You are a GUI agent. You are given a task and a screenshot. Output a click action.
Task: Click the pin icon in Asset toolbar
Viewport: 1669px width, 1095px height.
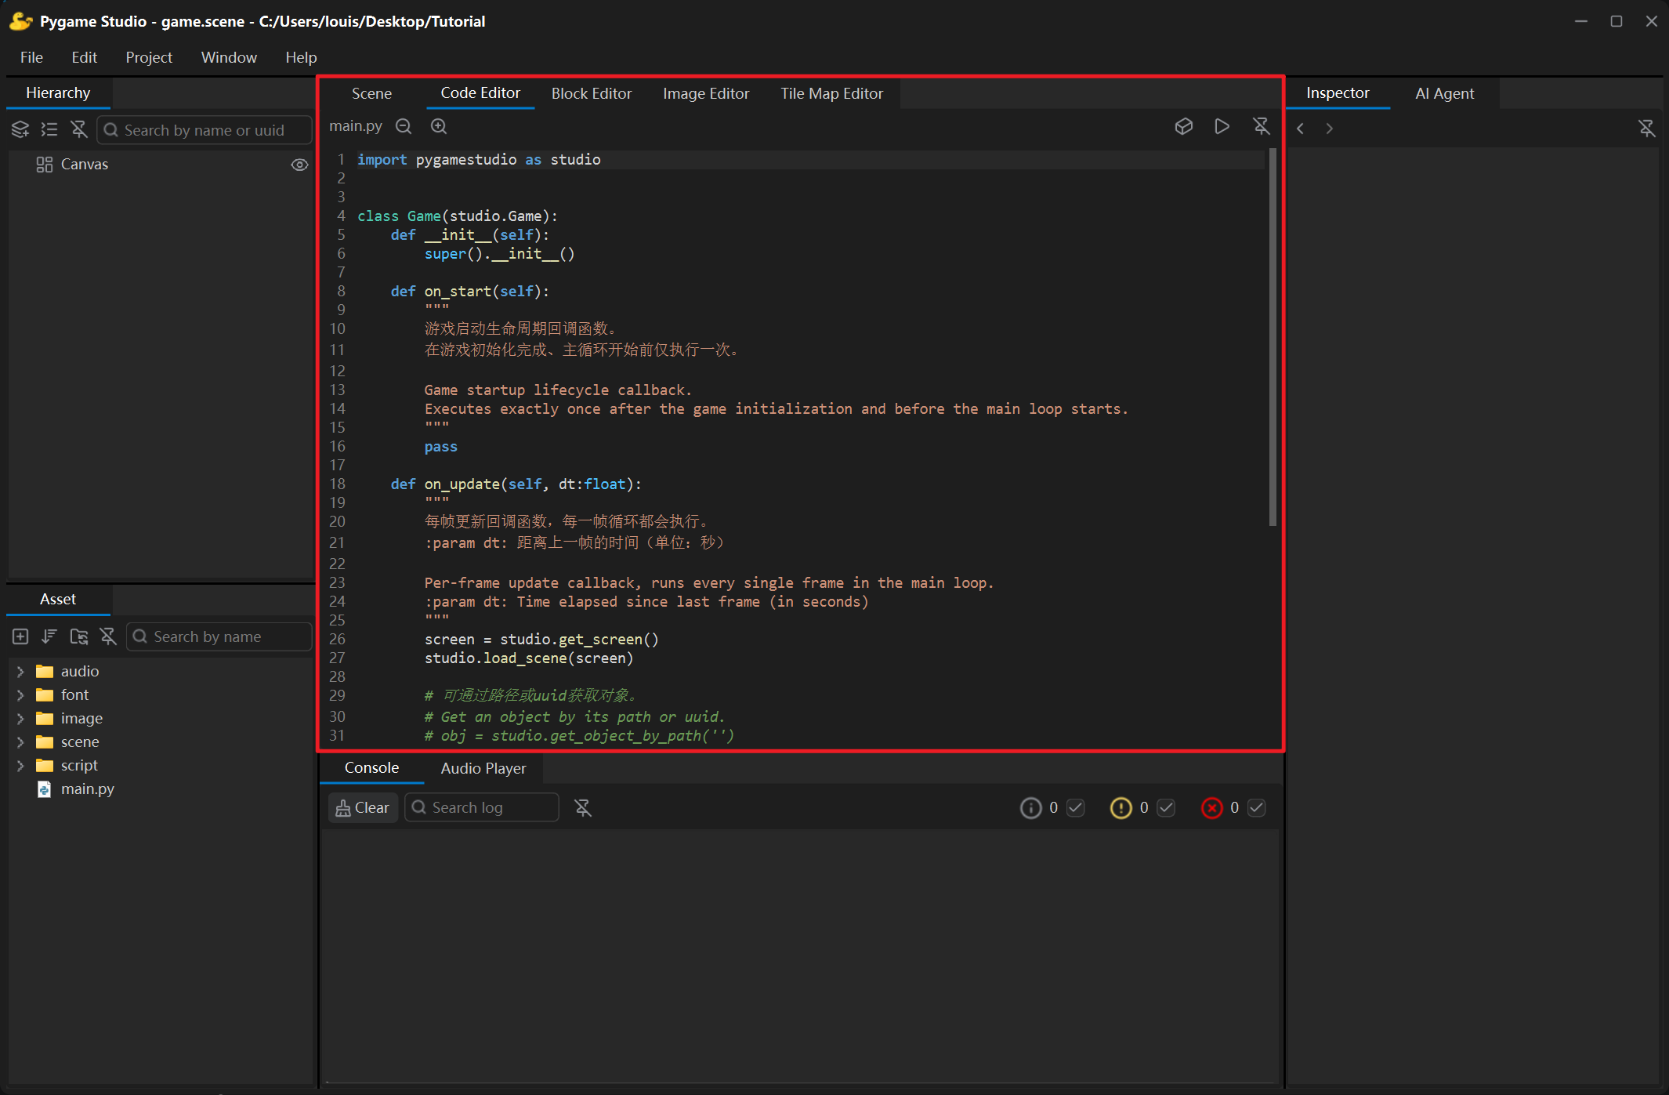(108, 636)
